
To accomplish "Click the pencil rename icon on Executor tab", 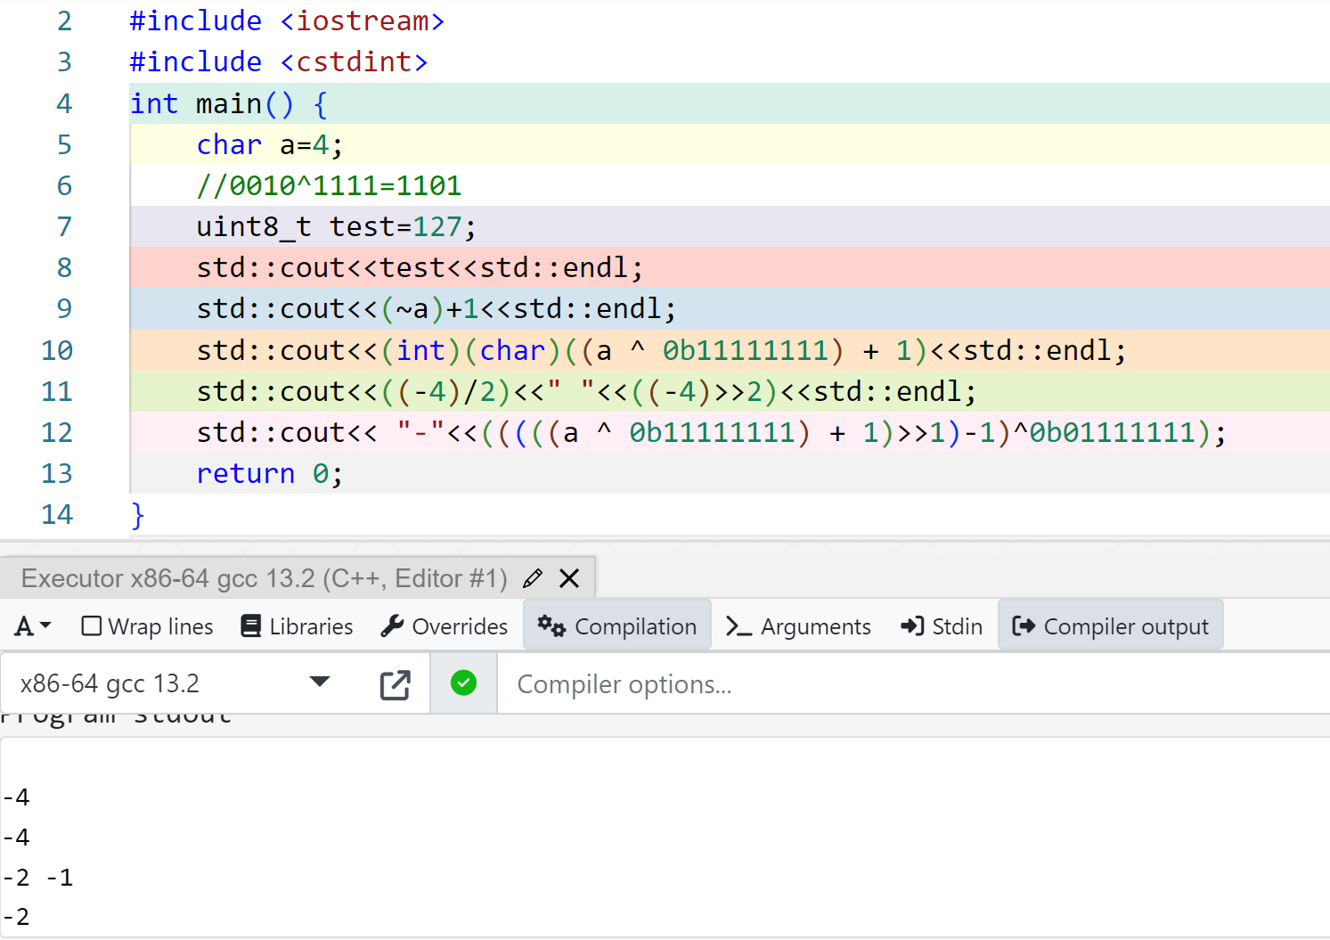I will point(533,578).
